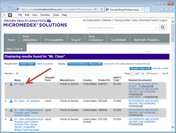Click the toolbar close X left of asterisk
176x133 pixels.
click(4, 15)
